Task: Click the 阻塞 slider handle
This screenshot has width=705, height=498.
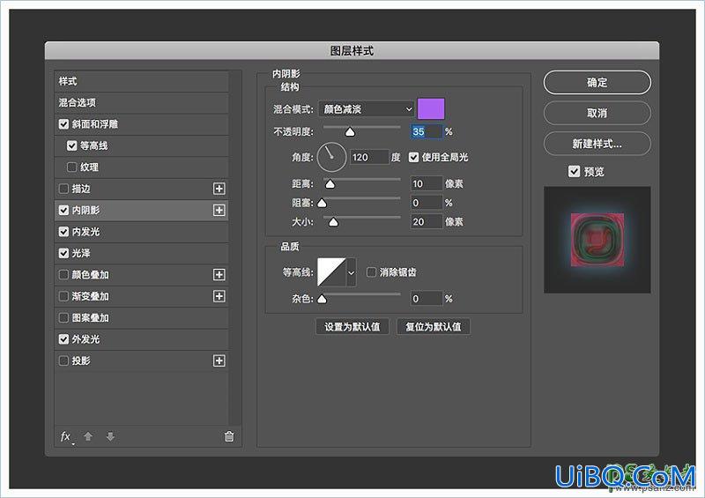Action: pos(322,204)
